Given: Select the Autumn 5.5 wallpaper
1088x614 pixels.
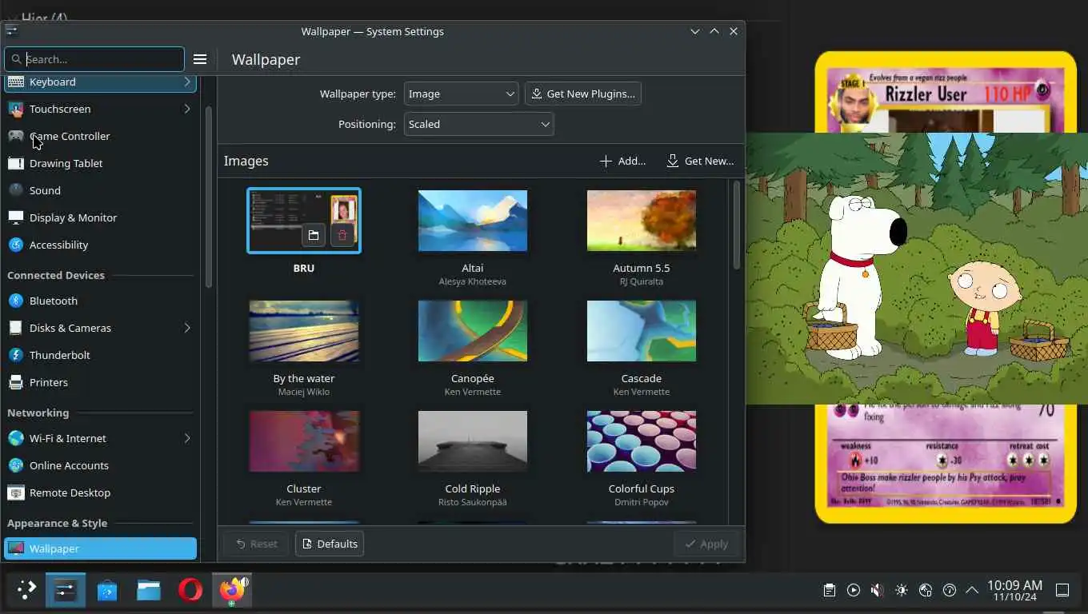Looking at the screenshot, I should click(642, 221).
